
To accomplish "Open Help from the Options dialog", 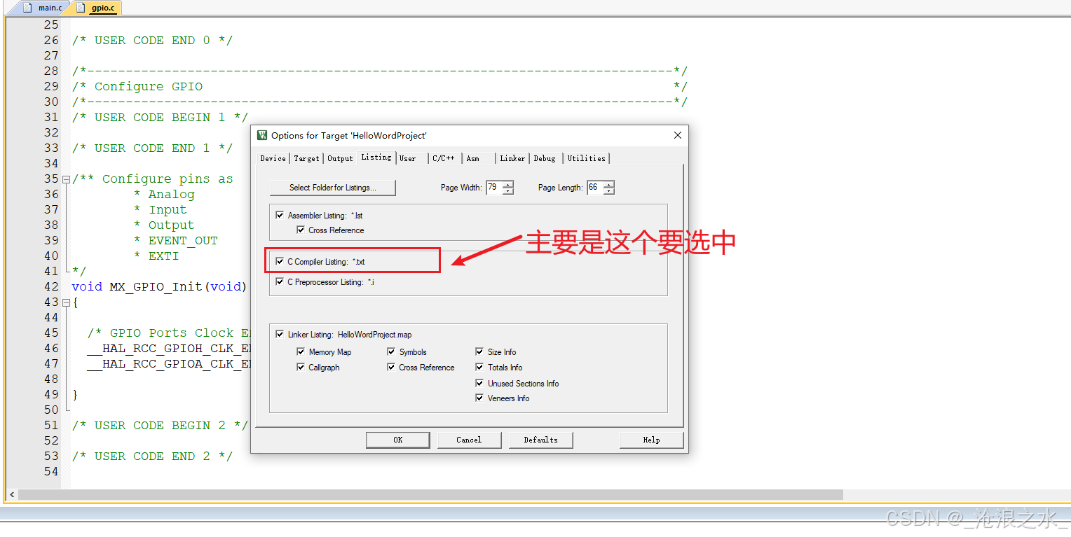I will (651, 440).
